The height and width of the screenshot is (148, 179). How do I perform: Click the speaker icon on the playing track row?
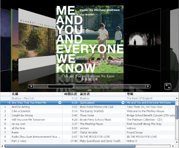8,102
